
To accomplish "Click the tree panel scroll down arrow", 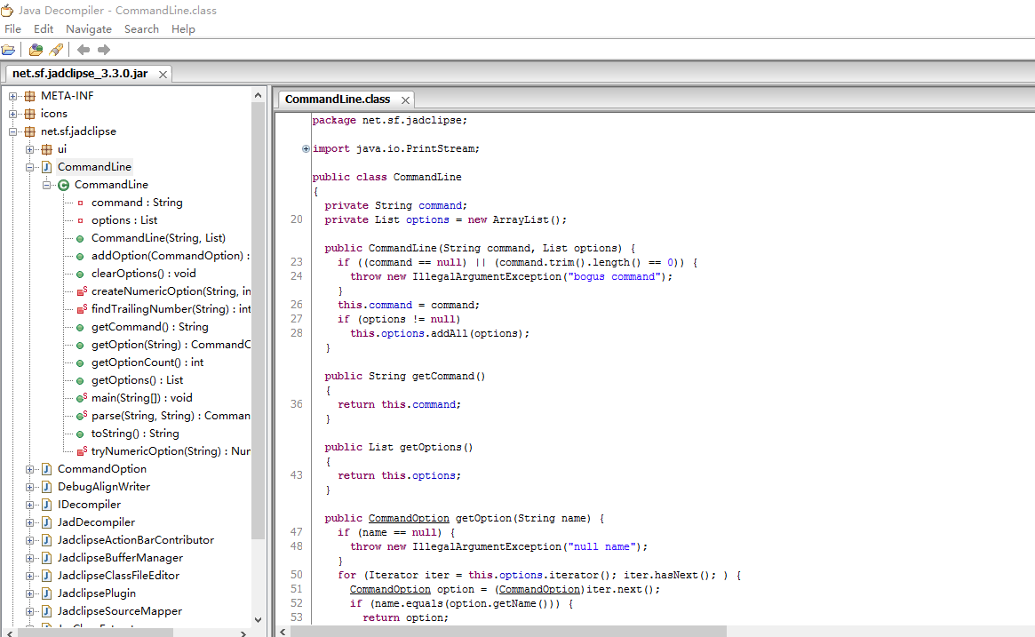I will [259, 620].
